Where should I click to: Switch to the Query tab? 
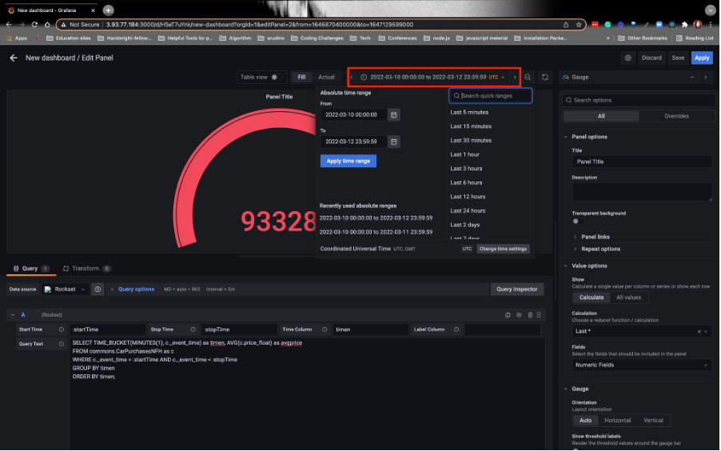pos(31,269)
